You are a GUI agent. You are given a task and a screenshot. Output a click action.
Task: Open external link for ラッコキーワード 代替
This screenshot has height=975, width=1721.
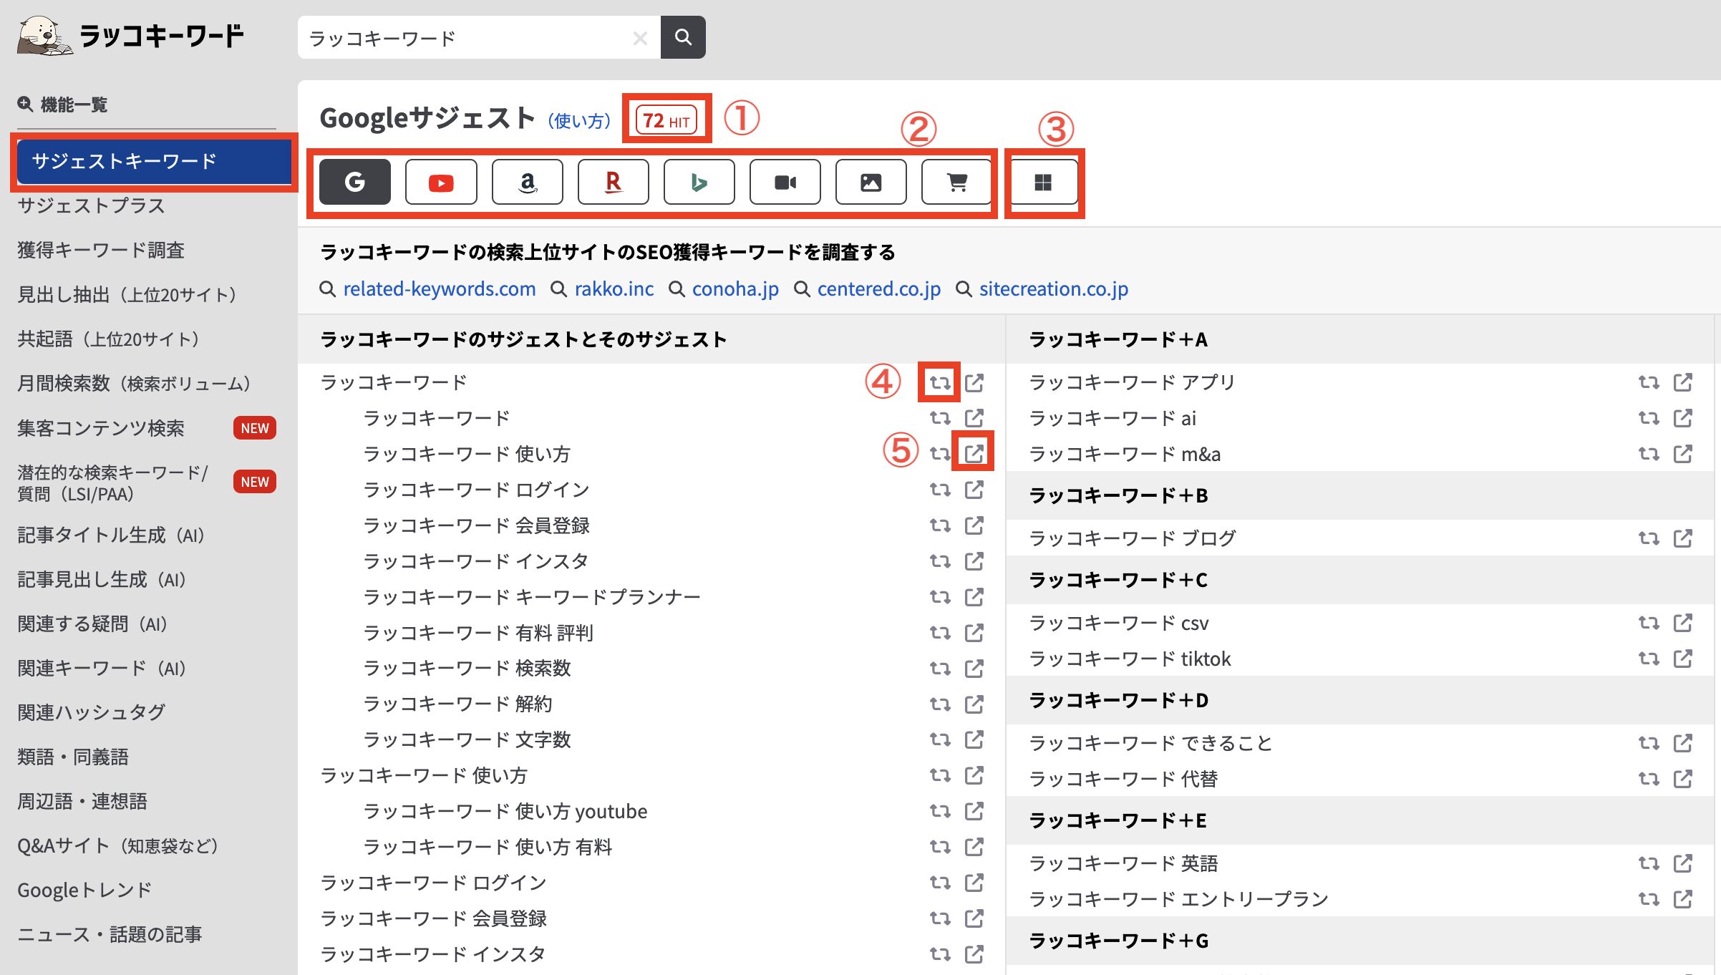pos(1683,779)
